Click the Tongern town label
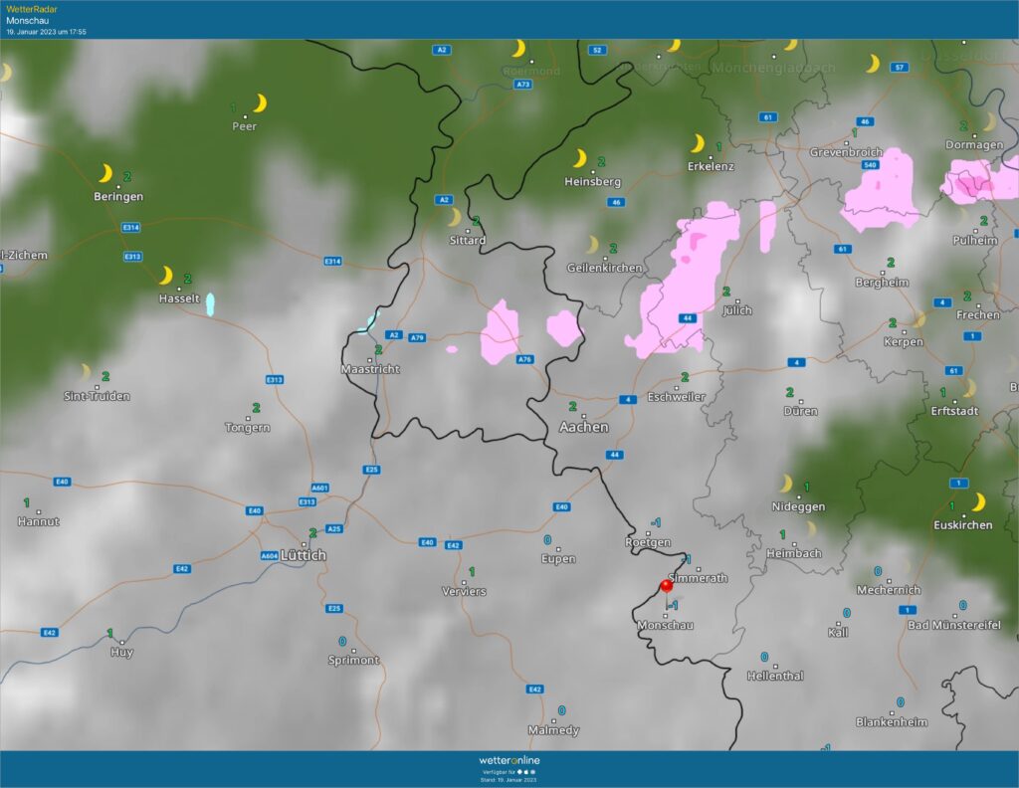The height and width of the screenshot is (788, 1019). [248, 428]
